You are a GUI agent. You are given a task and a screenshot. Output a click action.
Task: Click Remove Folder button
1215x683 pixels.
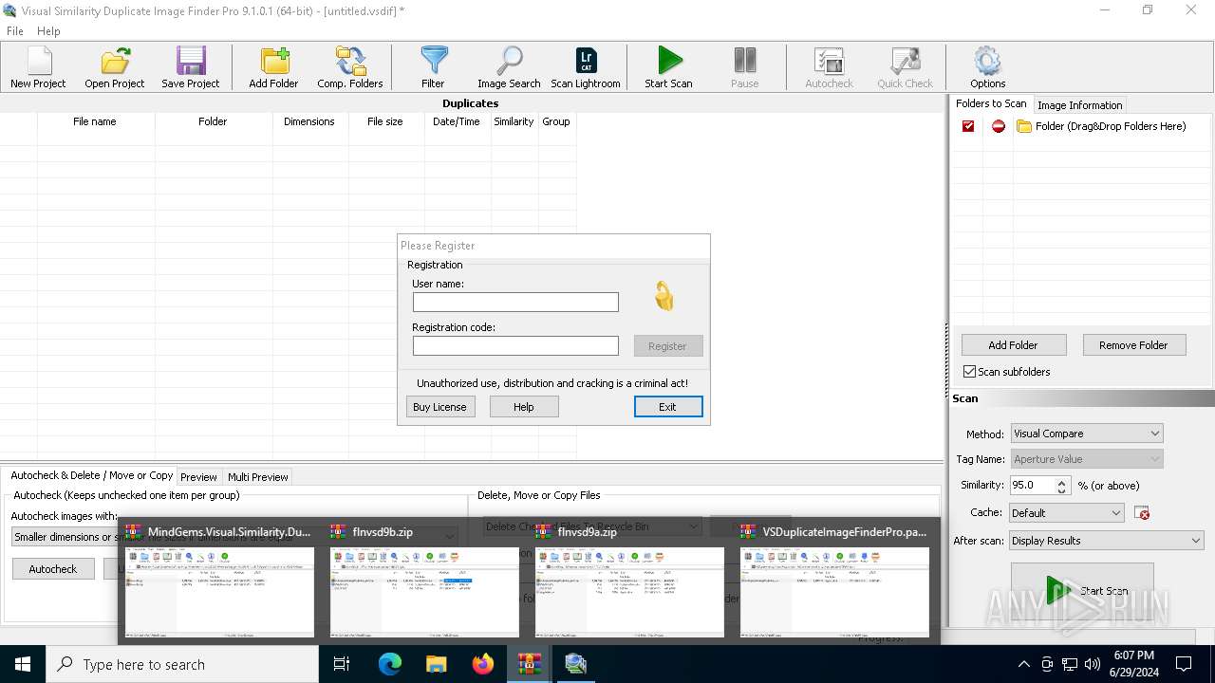(x=1133, y=345)
